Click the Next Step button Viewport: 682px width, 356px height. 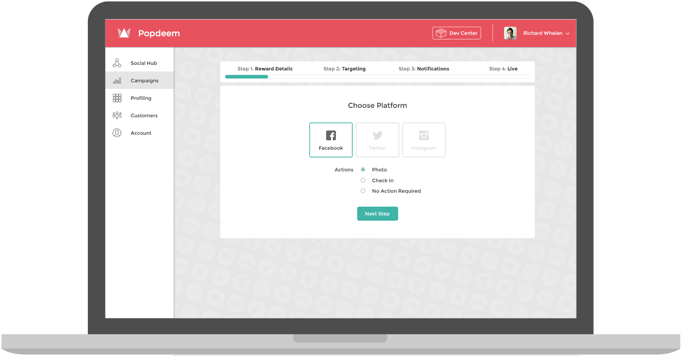click(x=378, y=214)
